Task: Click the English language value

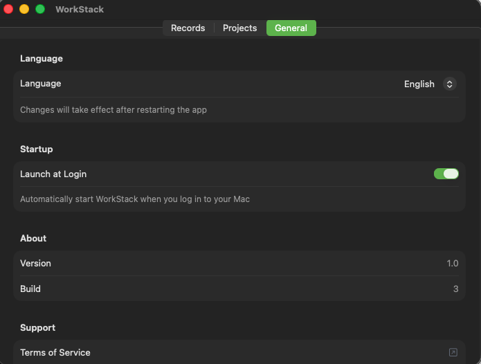Action: (x=419, y=84)
